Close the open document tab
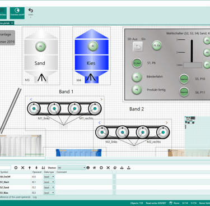 coord(12,23)
